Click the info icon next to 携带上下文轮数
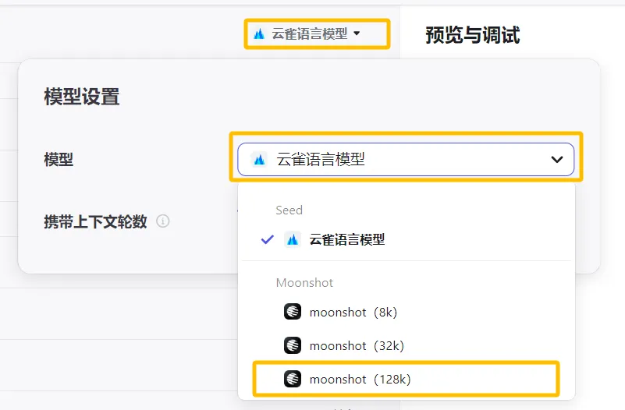The height and width of the screenshot is (410, 625). click(163, 221)
